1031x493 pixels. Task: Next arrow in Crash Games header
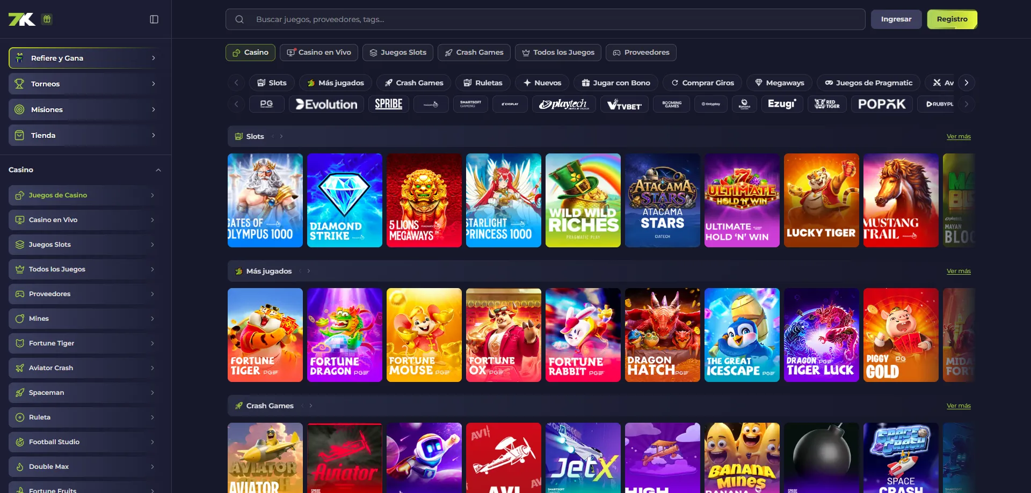pyautogui.click(x=311, y=406)
